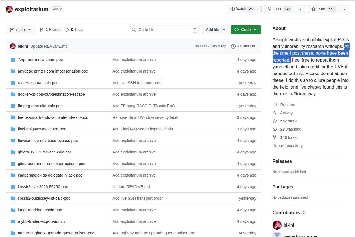Open the bikini author link in commit row

[23, 46]
